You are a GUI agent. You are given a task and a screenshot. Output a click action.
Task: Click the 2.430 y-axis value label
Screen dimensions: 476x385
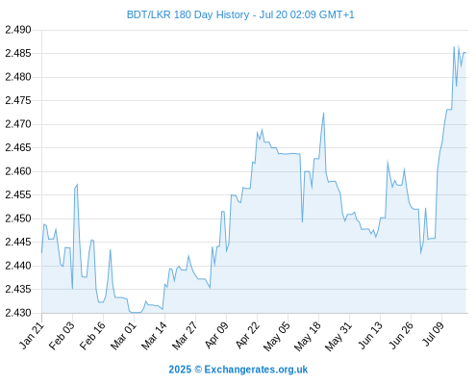(x=18, y=313)
